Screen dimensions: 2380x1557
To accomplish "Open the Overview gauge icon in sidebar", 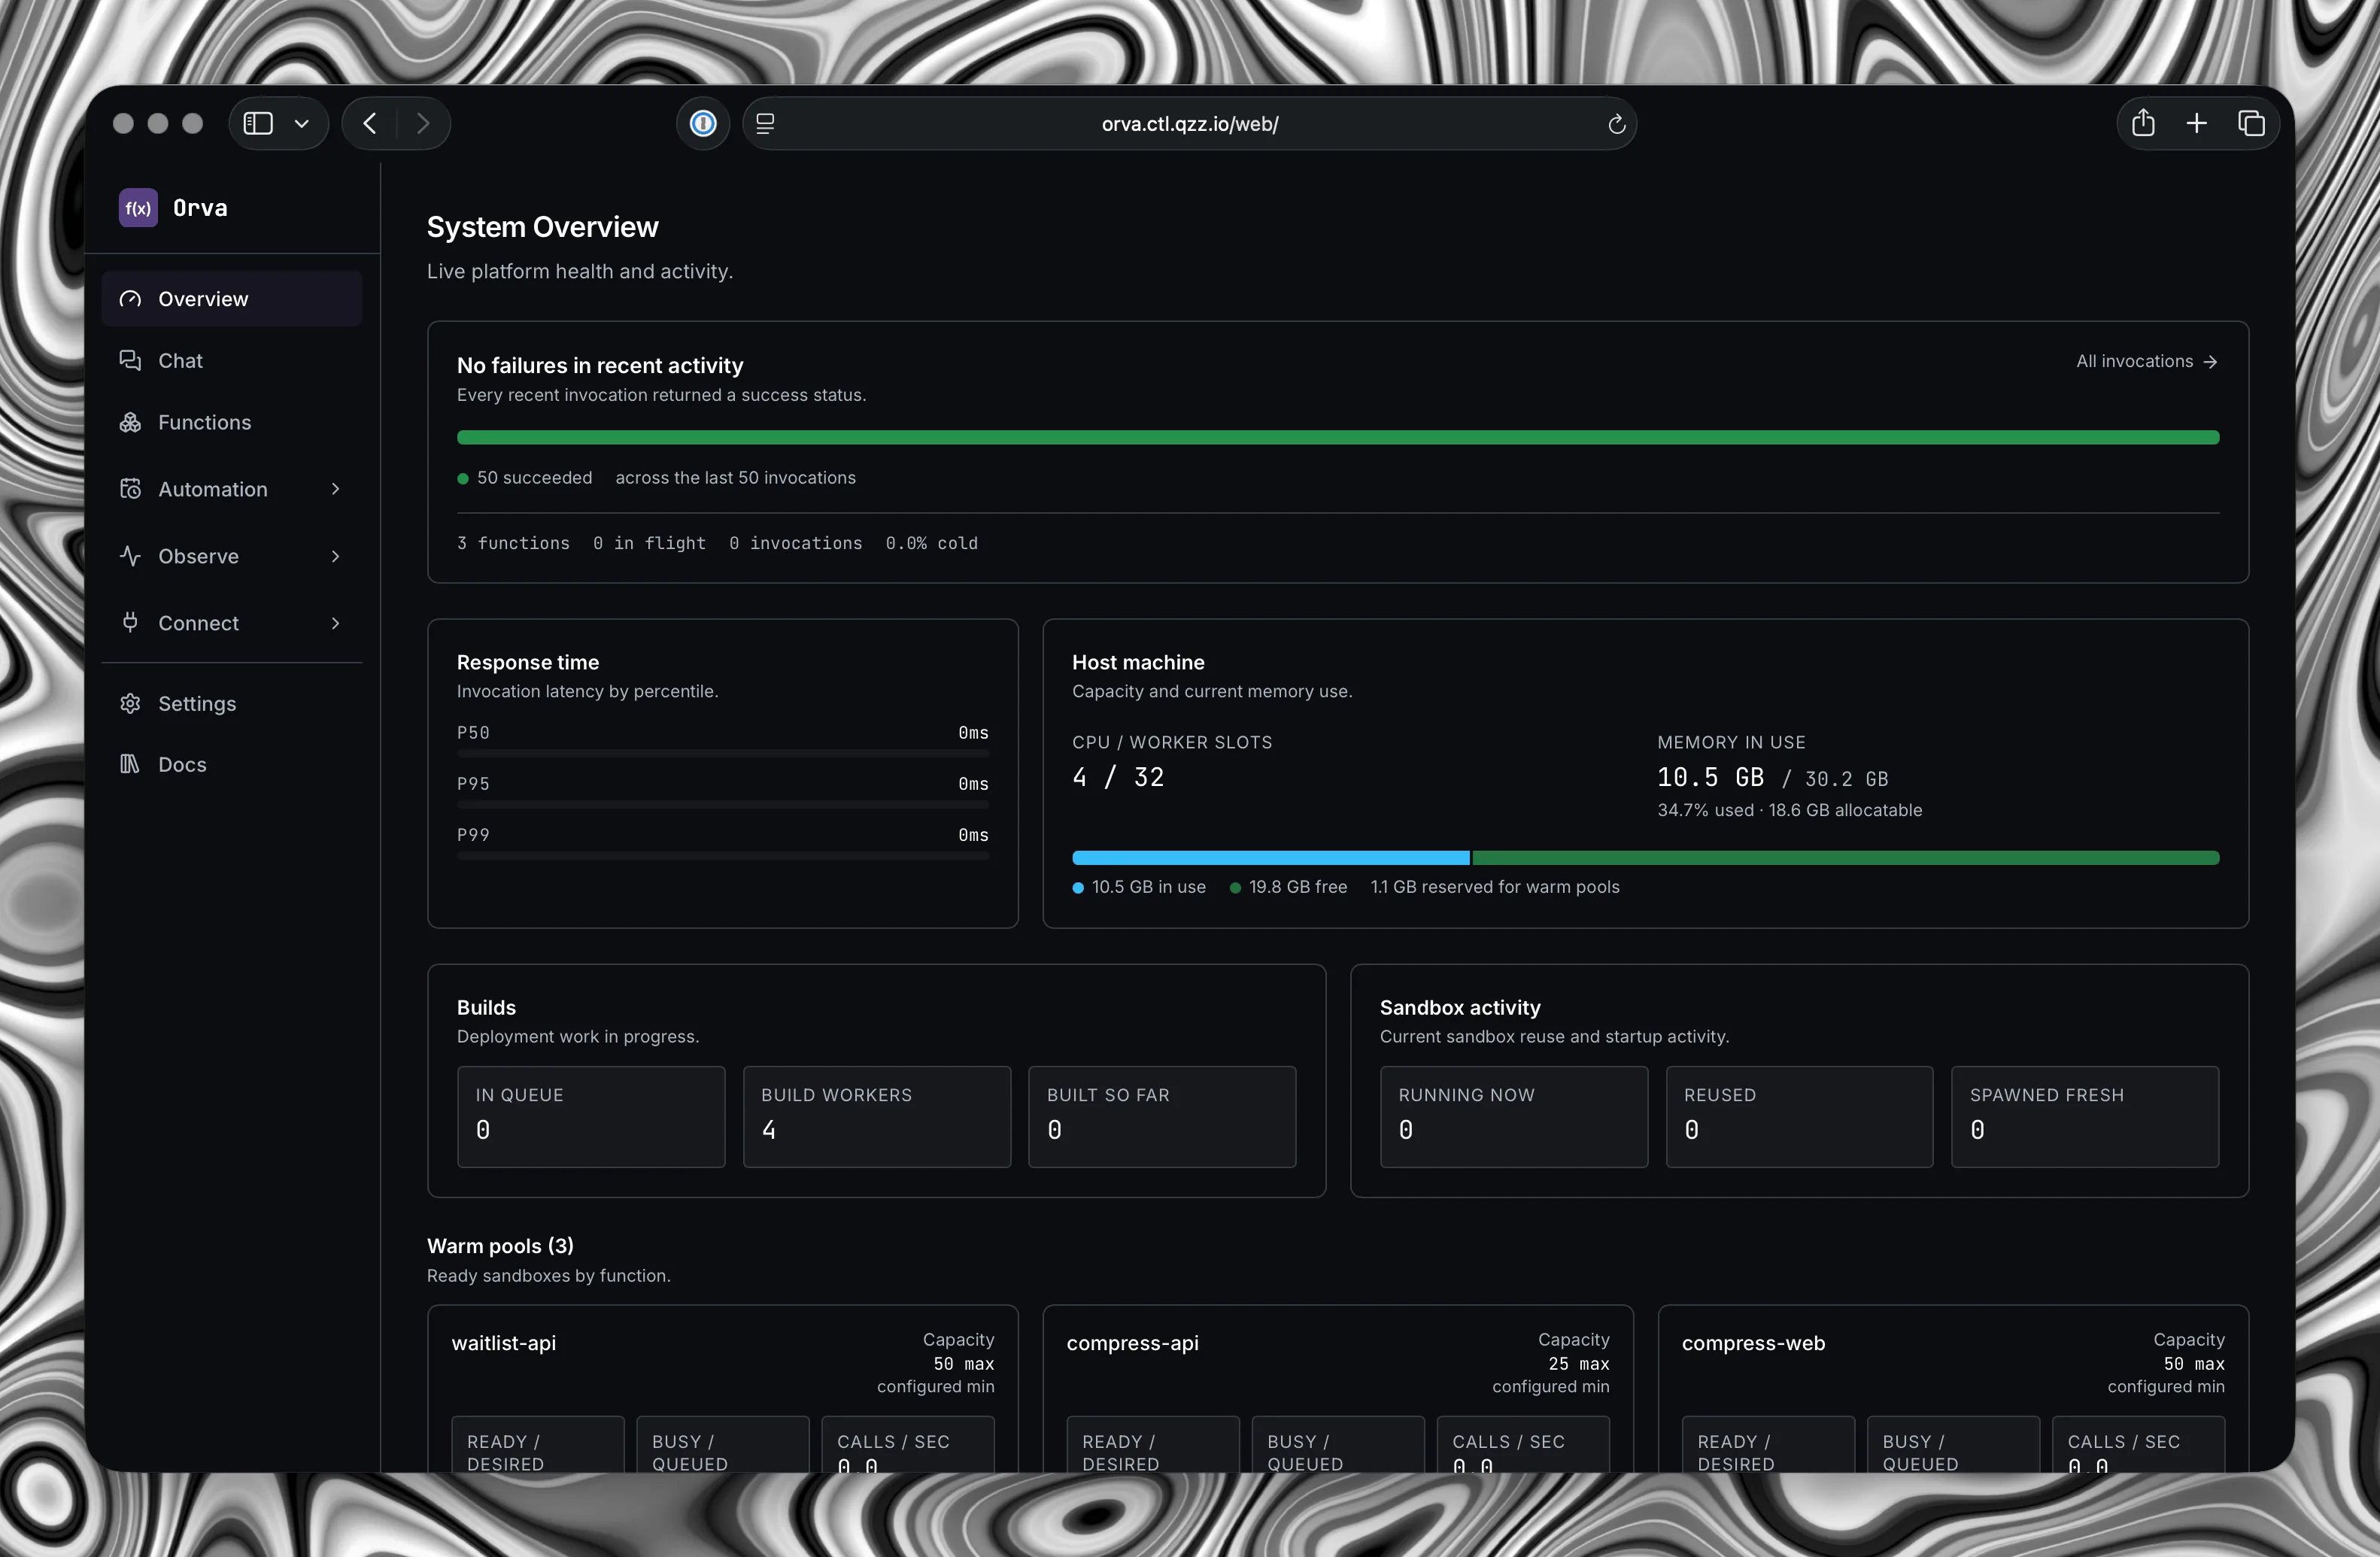I will (x=130, y=299).
